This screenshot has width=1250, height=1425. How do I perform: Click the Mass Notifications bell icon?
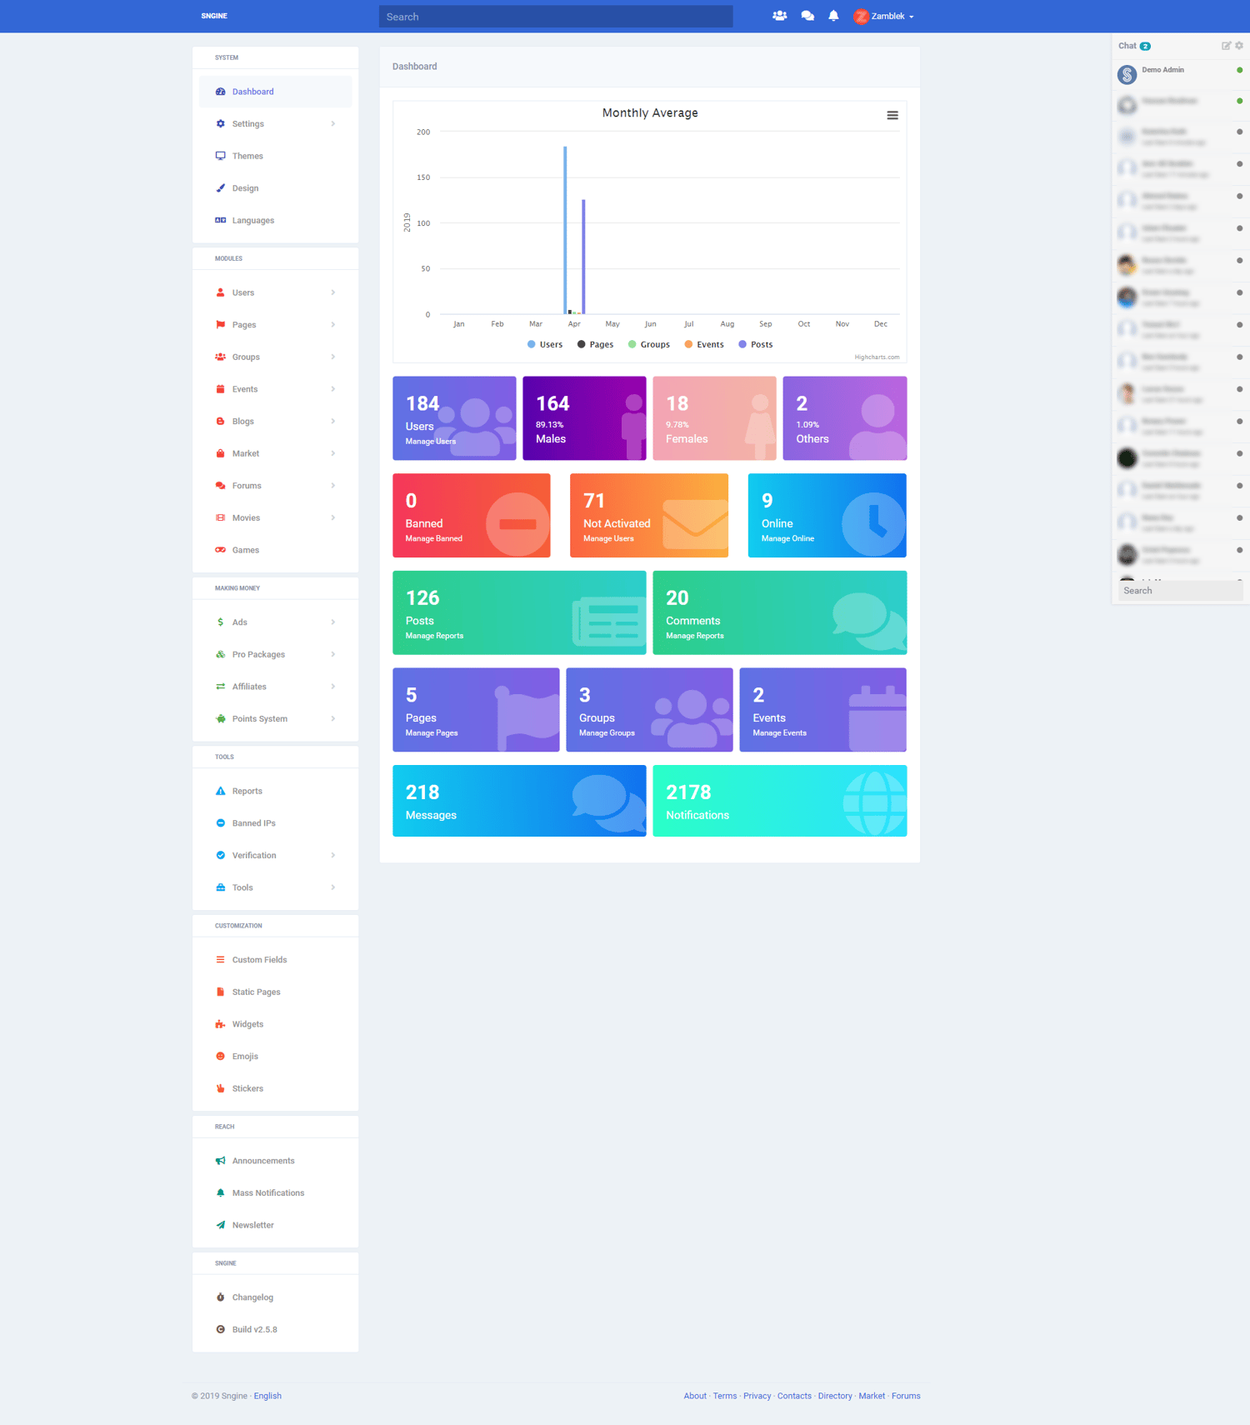coord(220,1193)
